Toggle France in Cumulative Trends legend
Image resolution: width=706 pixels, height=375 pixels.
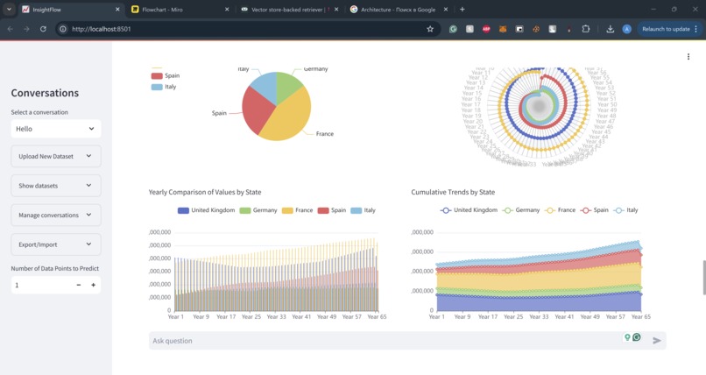click(x=560, y=210)
